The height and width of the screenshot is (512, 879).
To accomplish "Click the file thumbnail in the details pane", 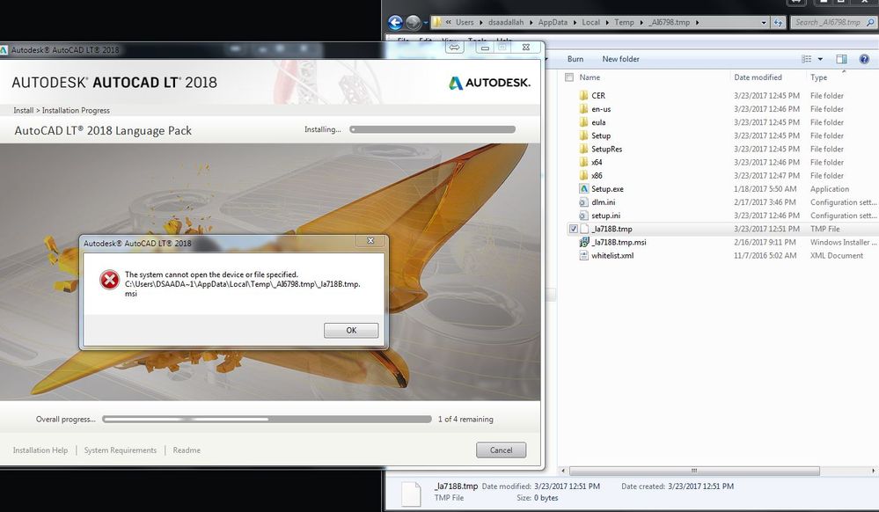I will pos(411,494).
